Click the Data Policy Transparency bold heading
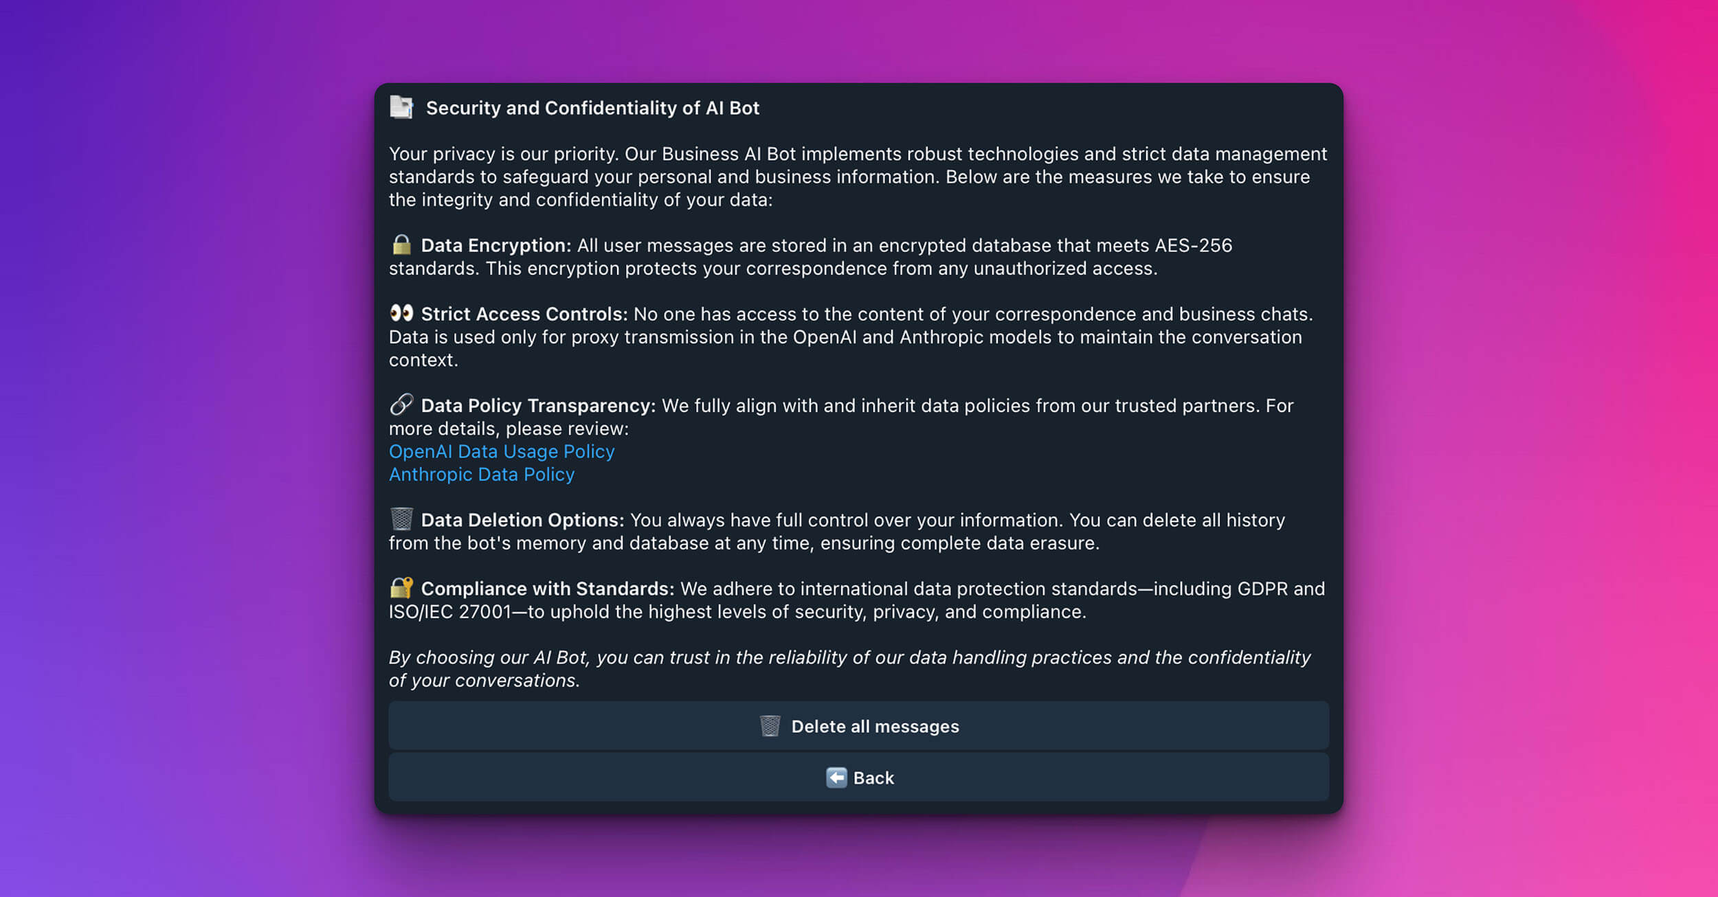 538,405
